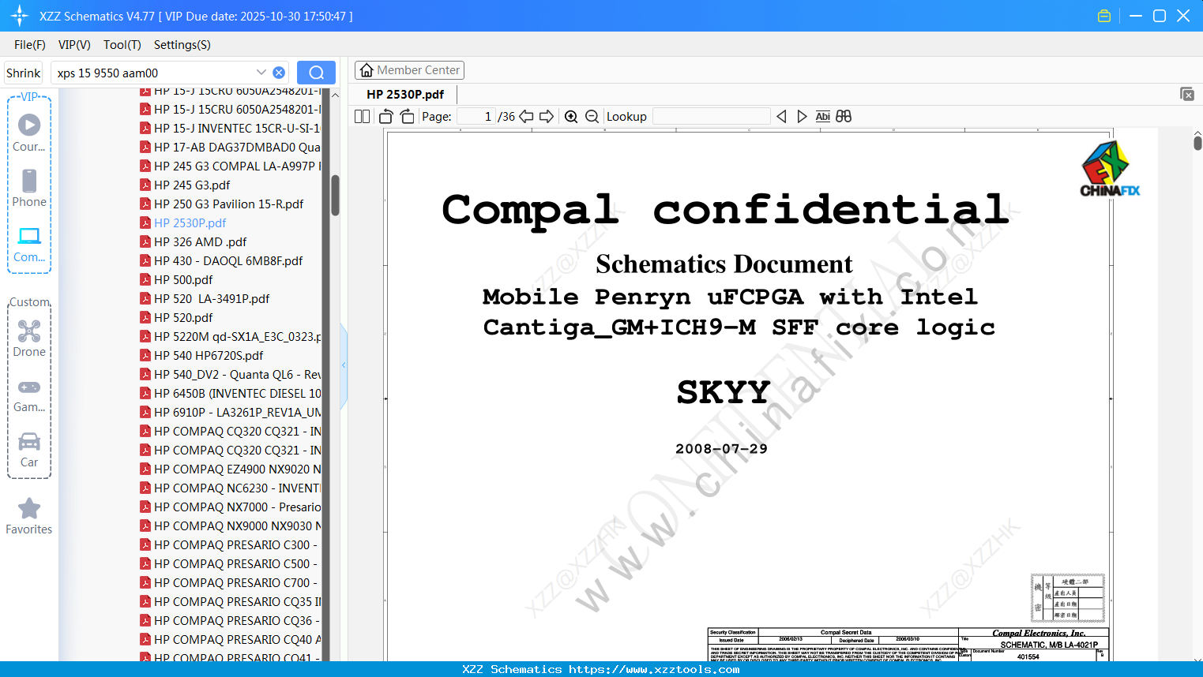Go to next page arrow
The image size is (1203, 677).
coord(547,116)
